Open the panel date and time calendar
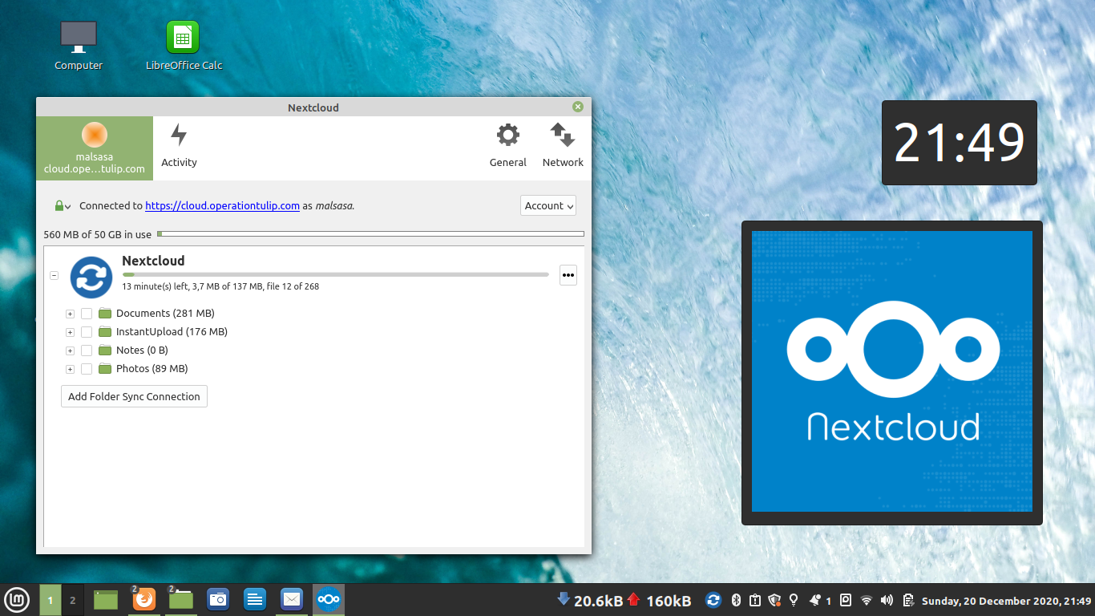Screen dimensions: 1095x616 pos(1007,601)
